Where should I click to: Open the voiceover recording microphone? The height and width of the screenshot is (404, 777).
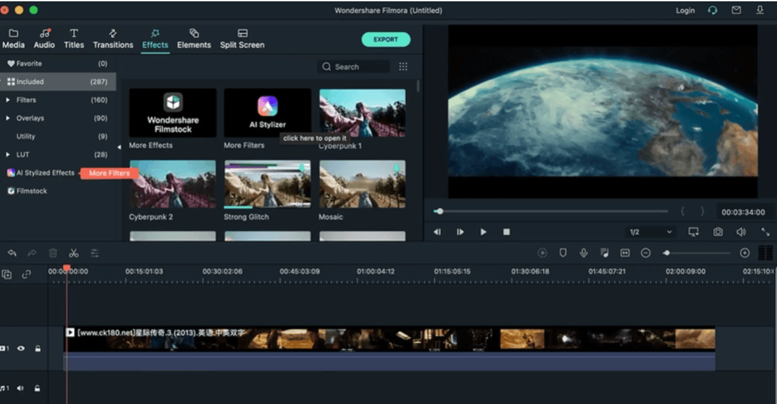(585, 253)
